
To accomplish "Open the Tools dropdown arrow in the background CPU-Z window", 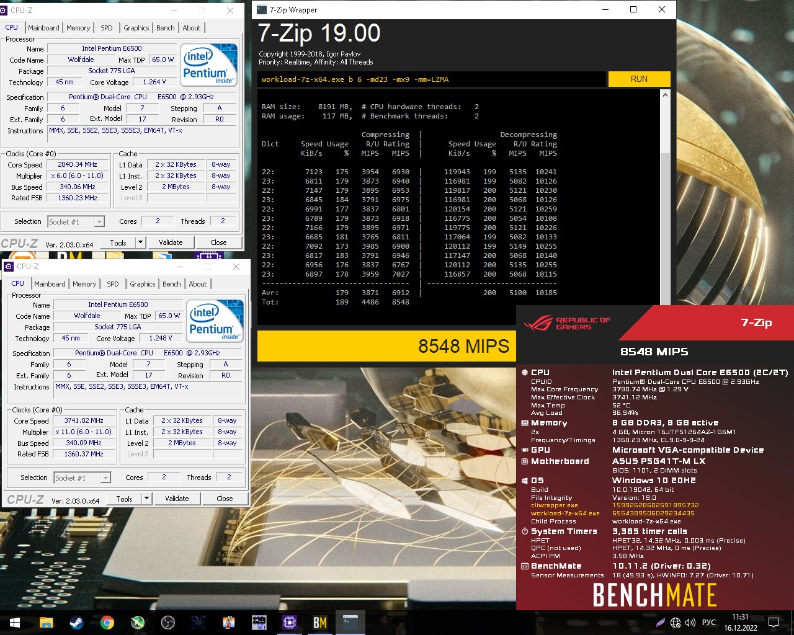I will coord(140,242).
